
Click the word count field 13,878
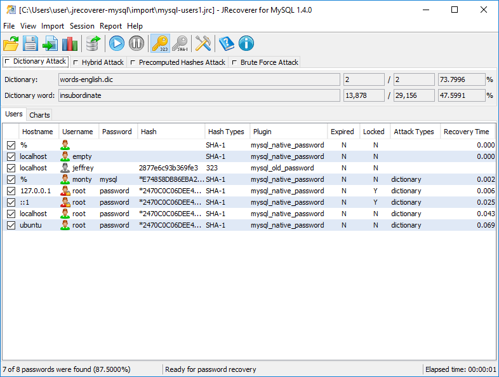[364, 95]
